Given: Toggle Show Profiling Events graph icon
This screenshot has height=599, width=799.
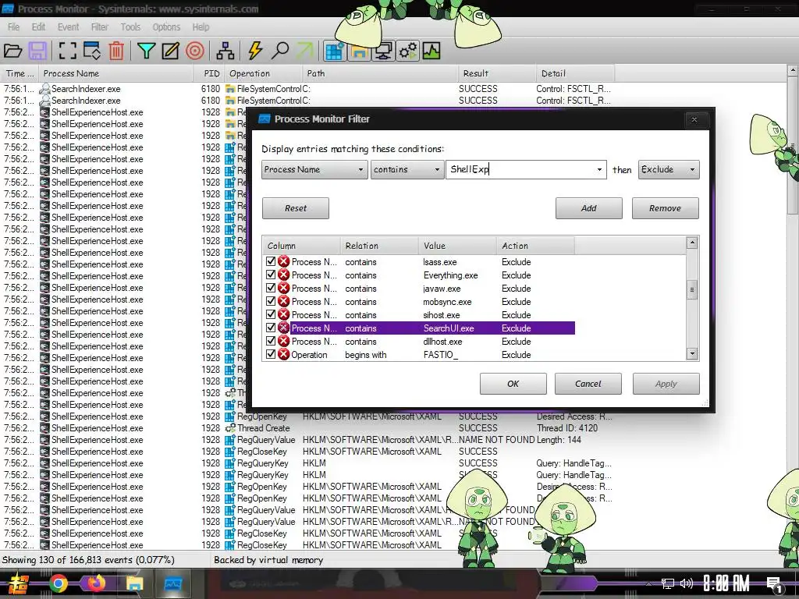Looking at the screenshot, I should coord(431,51).
